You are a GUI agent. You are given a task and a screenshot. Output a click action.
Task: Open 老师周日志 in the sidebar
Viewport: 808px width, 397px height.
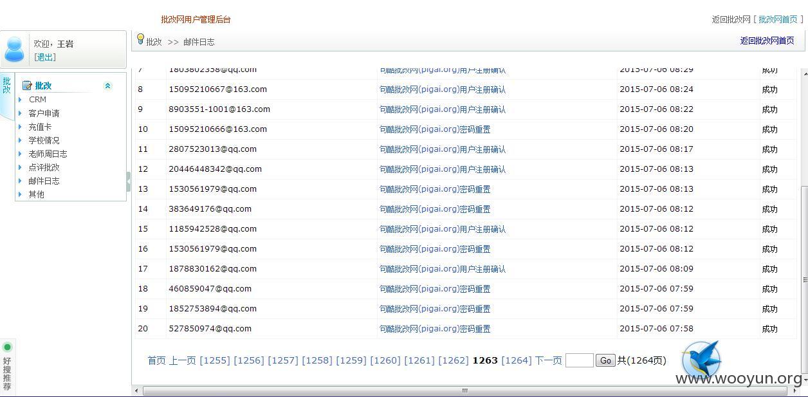[x=48, y=154]
